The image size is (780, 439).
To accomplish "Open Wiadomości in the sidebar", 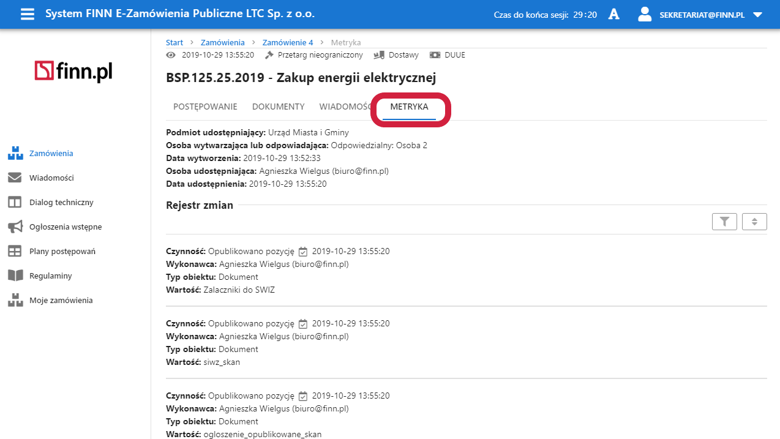I will (x=51, y=178).
